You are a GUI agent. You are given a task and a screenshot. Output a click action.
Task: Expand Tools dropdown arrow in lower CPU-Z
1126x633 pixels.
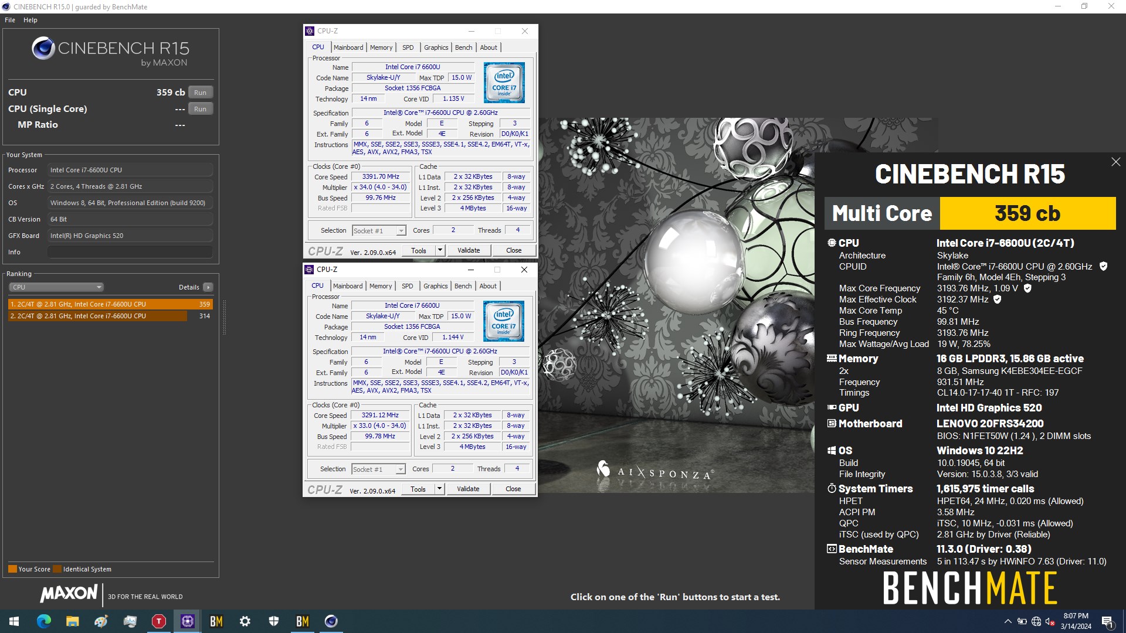click(x=440, y=489)
